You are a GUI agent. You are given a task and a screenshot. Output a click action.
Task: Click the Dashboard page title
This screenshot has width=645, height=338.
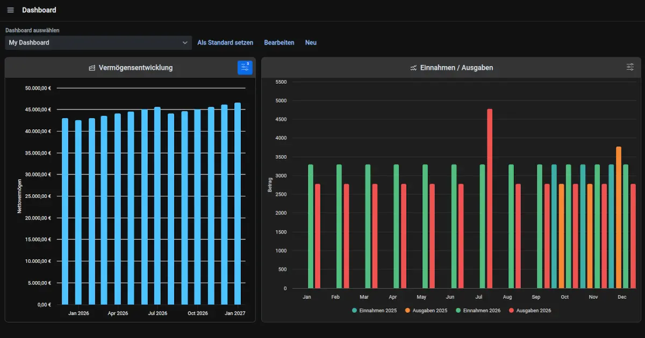click(x=39, y=10)
